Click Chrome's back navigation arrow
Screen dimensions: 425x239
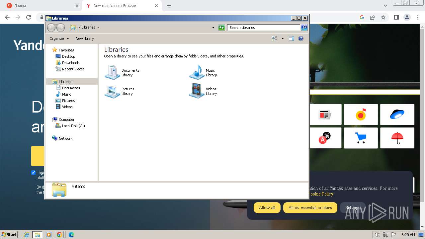(x=7, y=18)
